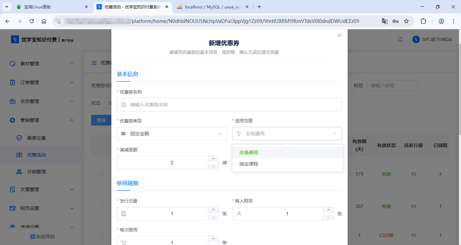This screenshot has height=245, width=461.
Task: Check the first coupon row checkbox
Action: tap(100, 174)
